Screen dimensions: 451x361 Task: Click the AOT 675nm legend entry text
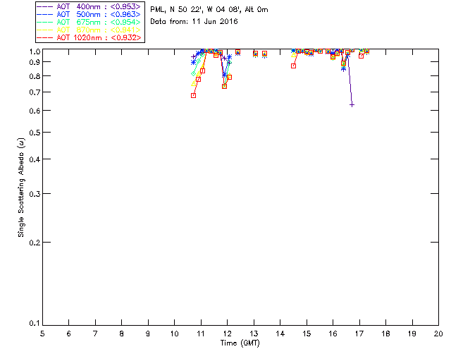[99, 22]
